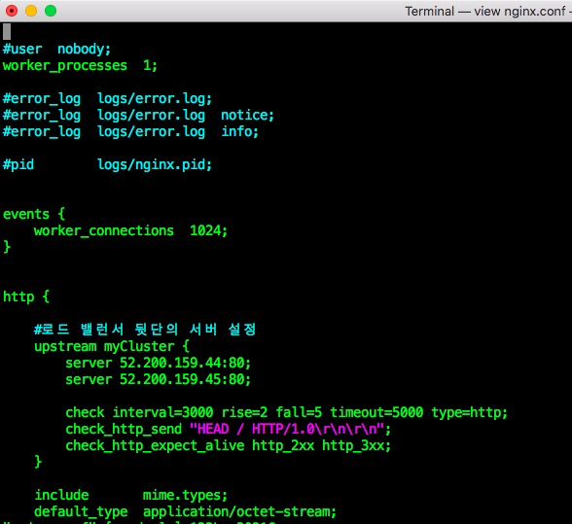Click 'worker_connections 1024;' directive
Screen dimensions: 572x524
pyautogui.click(x=130, y=230)
